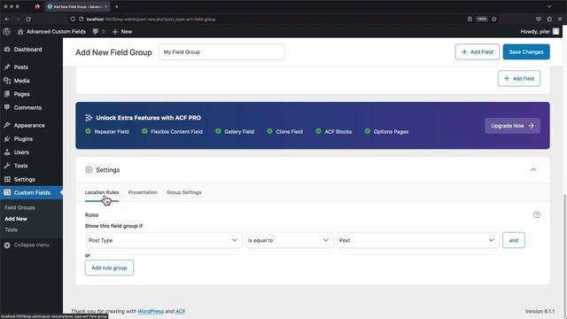Select Custom Fields menu item

click(31, 193)
